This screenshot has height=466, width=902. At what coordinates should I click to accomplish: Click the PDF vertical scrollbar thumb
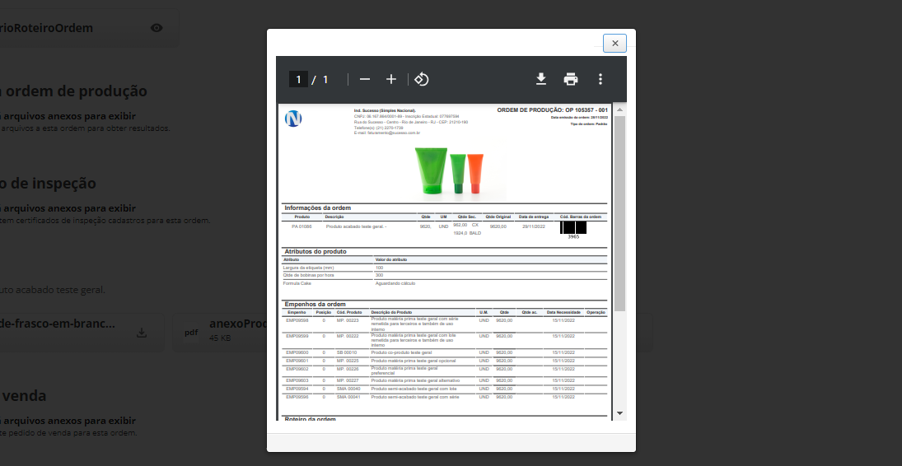pyautogui.click(x=619, y=213)
